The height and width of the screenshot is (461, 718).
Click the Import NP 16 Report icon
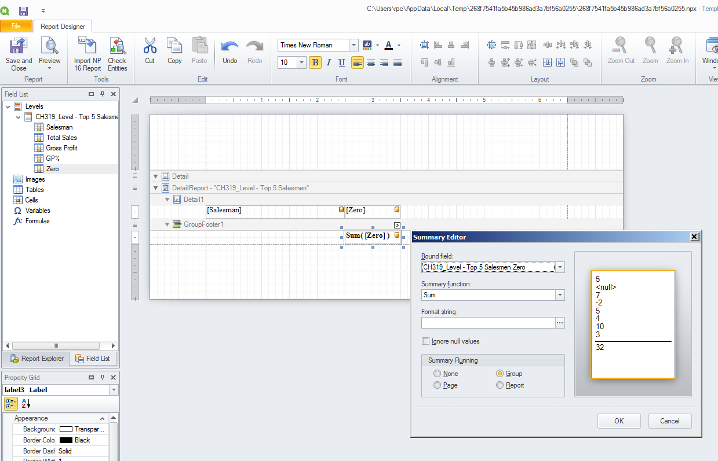pyautogui.click(x=88, y=46)
